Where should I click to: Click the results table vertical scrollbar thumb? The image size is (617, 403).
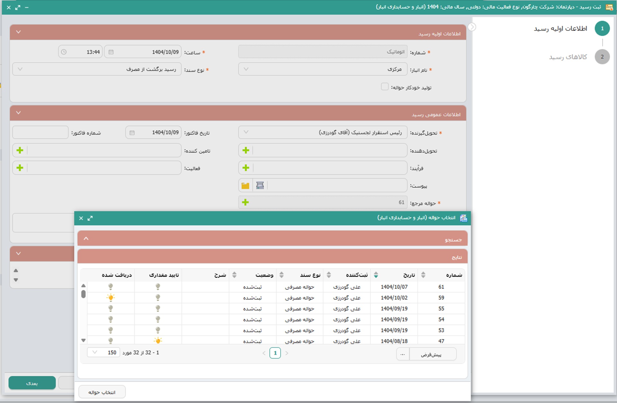[84, 294]
